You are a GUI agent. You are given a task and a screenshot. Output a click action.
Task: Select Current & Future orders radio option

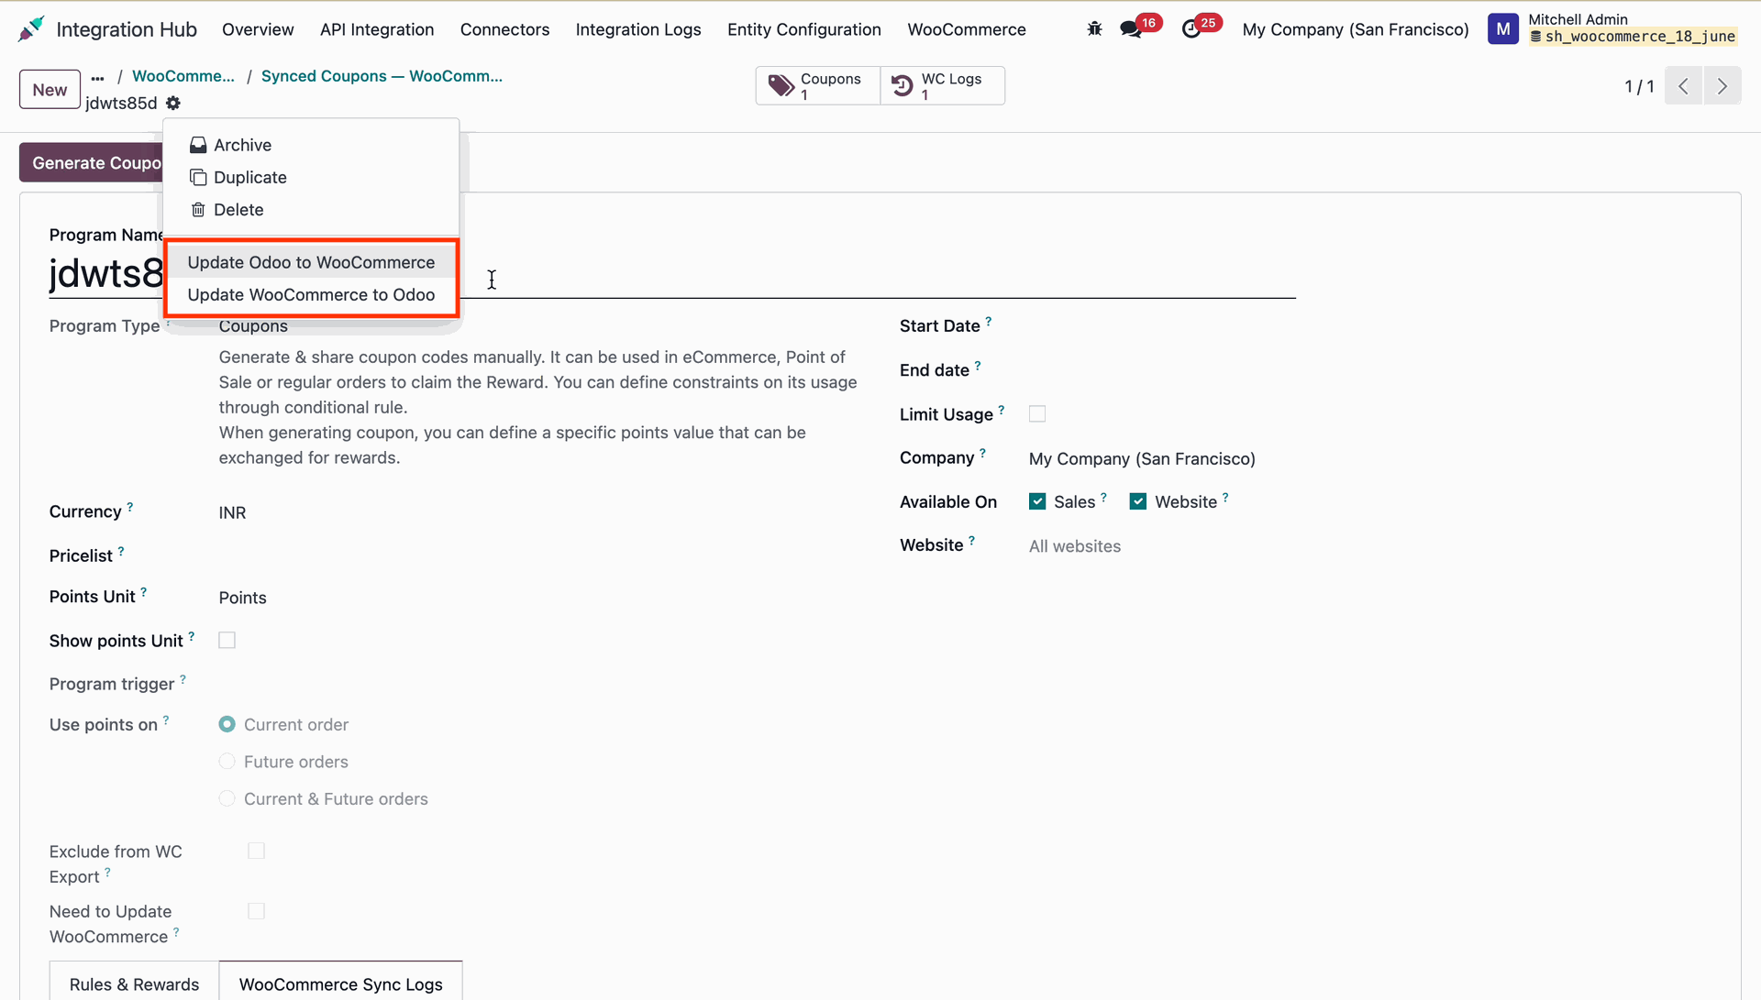coord(227,799)
